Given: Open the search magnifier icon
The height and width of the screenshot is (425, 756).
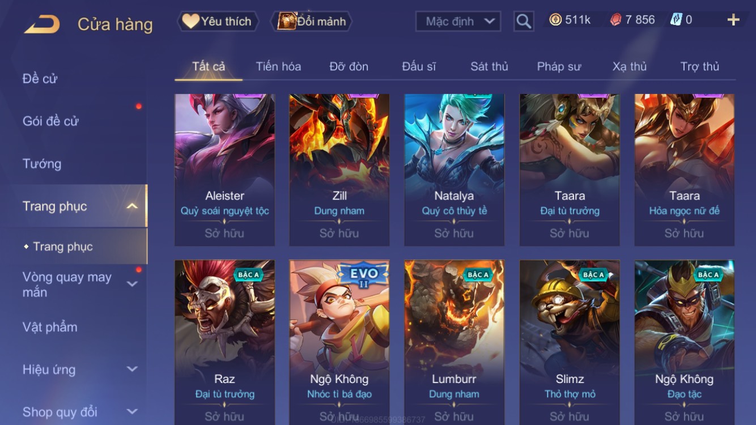Looking at the screenshot, I should (524, 22).
